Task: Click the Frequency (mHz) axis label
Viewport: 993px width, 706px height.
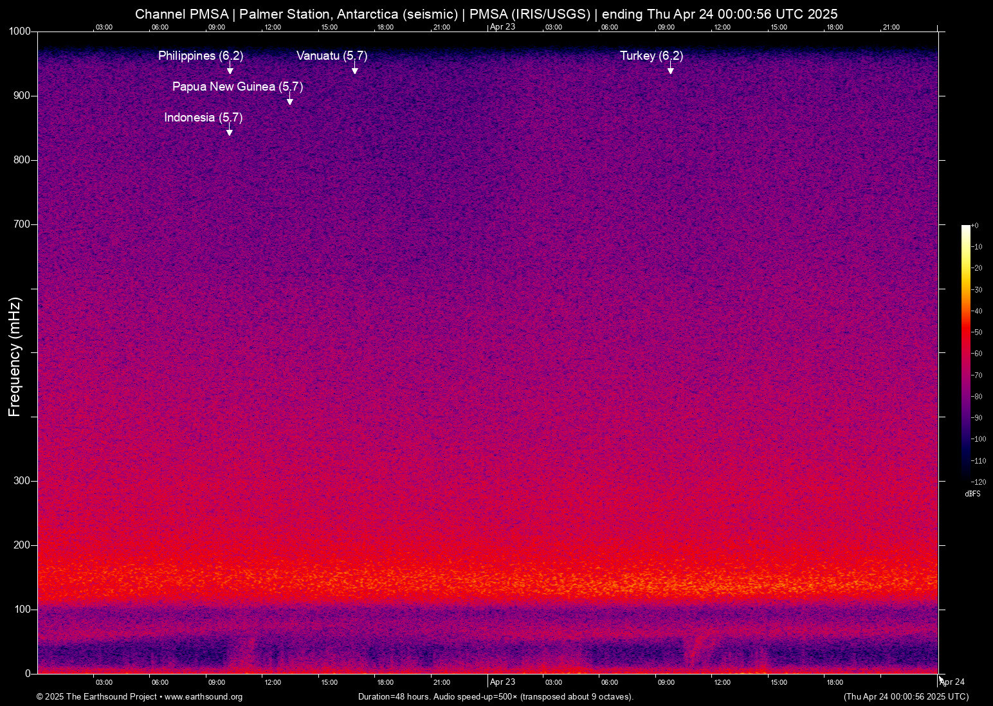Action: 15,357
